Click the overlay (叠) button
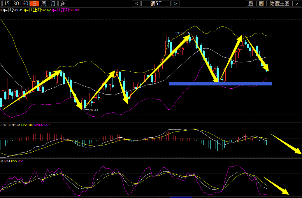Viewport: 302px width, 198px height. (250, 3)
